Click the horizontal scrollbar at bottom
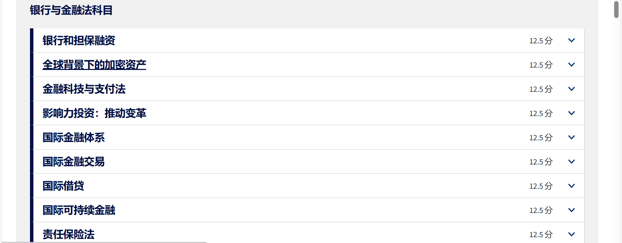 [102, 242]
